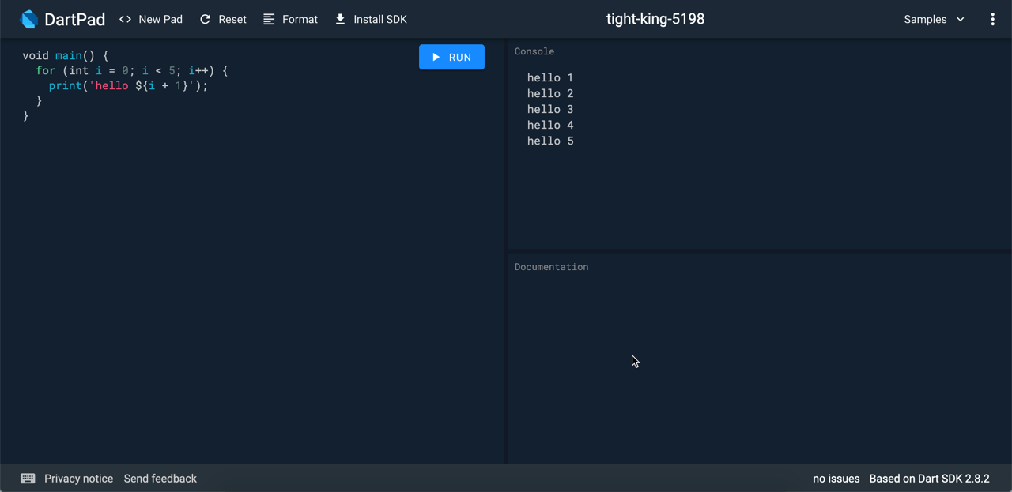Open the Privacy notice link
Viewport: 1012px width, 492px height.
click(78, 479)
